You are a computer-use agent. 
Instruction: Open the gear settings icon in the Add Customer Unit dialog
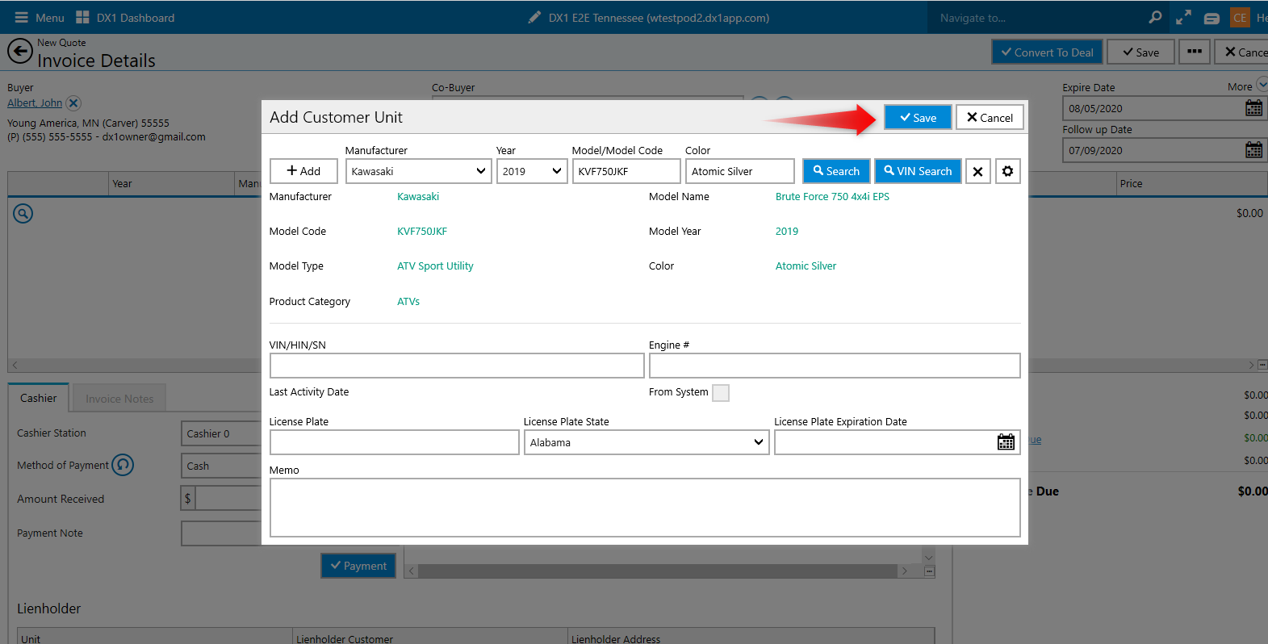click(x=1007, y=171)
